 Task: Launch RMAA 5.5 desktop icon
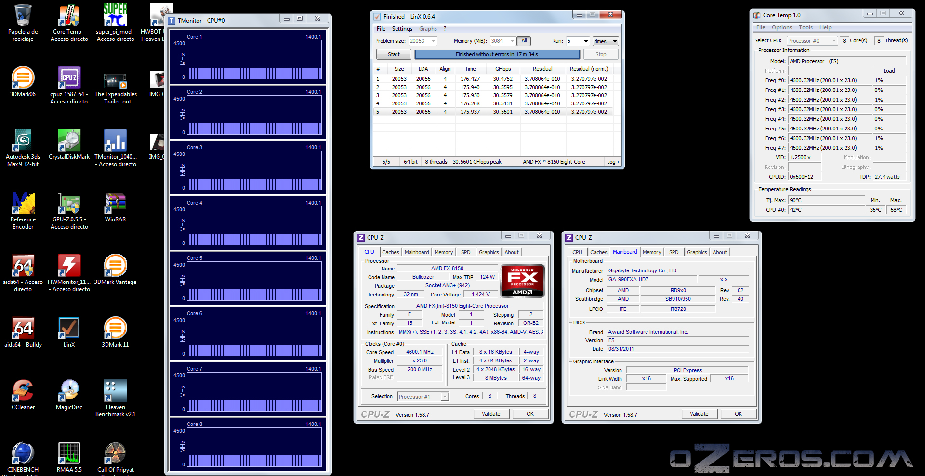tap(69, 457)
